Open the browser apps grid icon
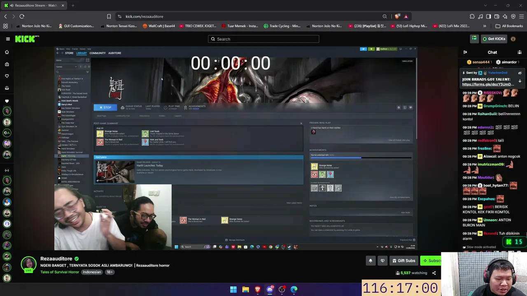Screen dimensions: 527x296 tap(5, 26)
